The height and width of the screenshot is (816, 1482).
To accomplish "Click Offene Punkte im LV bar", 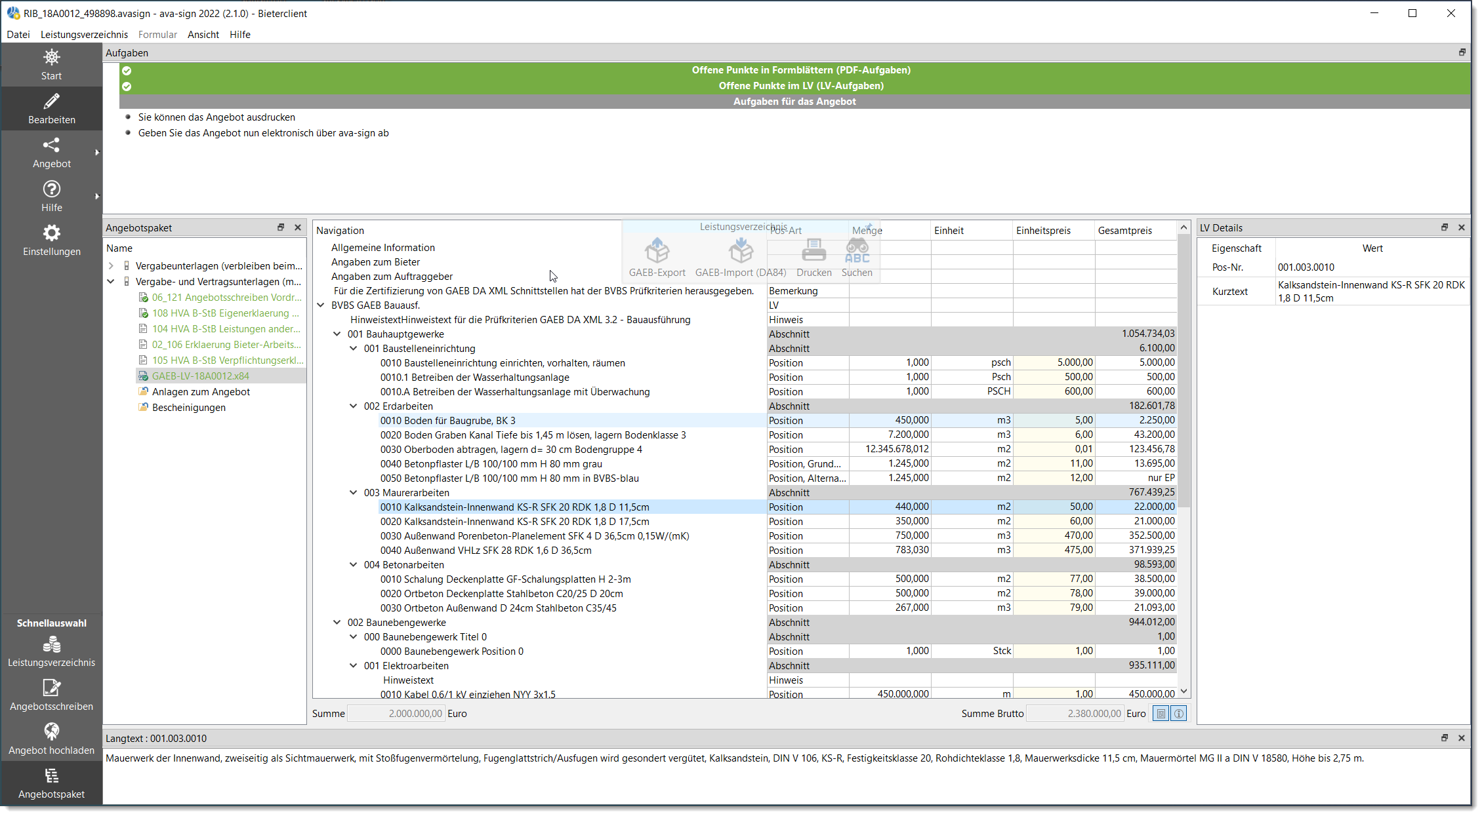I will point(794,86).
